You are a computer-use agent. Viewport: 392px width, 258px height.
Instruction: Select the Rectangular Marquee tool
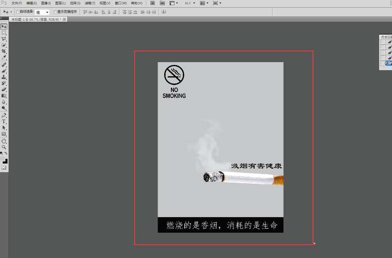[4, 33]
